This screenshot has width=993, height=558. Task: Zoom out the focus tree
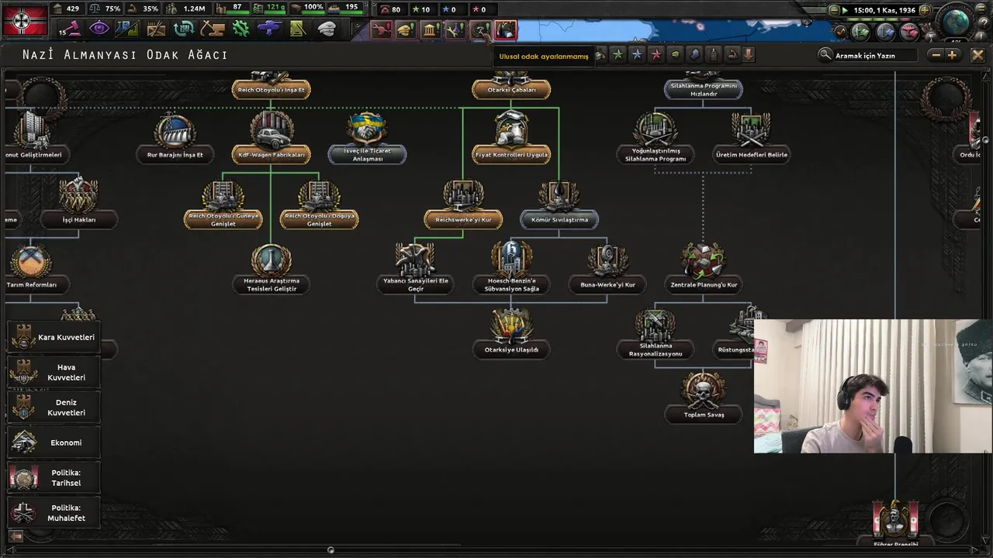(936, 55)
